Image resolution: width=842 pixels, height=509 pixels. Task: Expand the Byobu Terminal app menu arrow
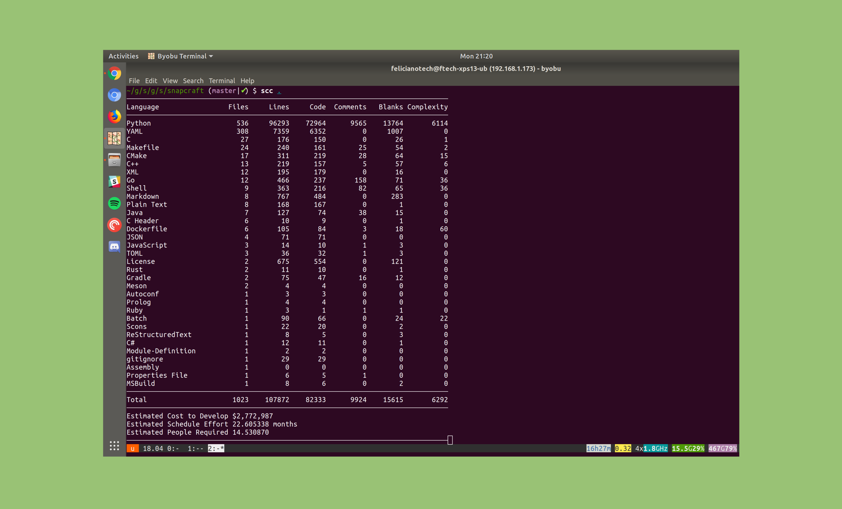[211, 56]
